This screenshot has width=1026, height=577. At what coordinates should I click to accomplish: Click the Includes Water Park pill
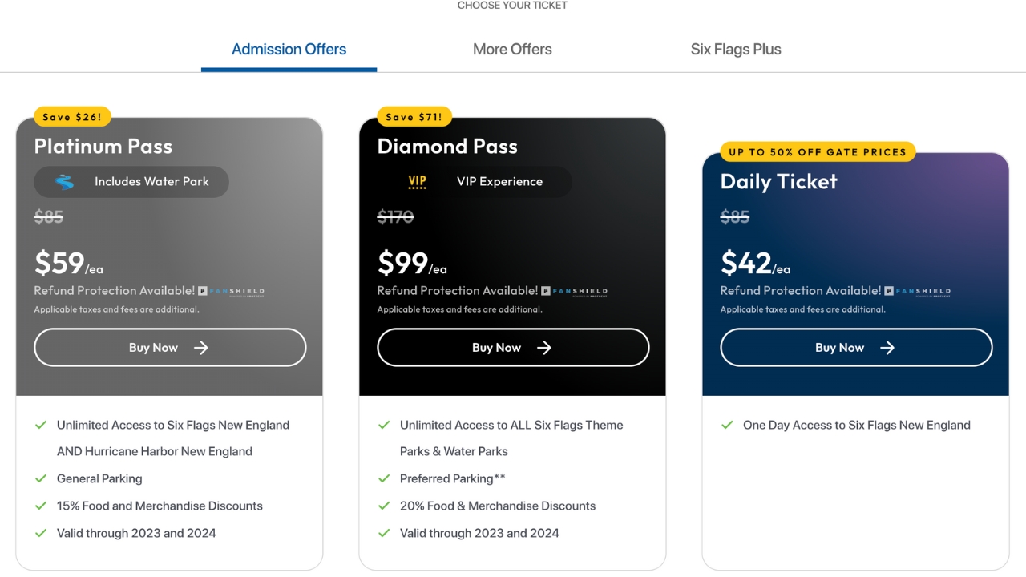click(131, 182)
